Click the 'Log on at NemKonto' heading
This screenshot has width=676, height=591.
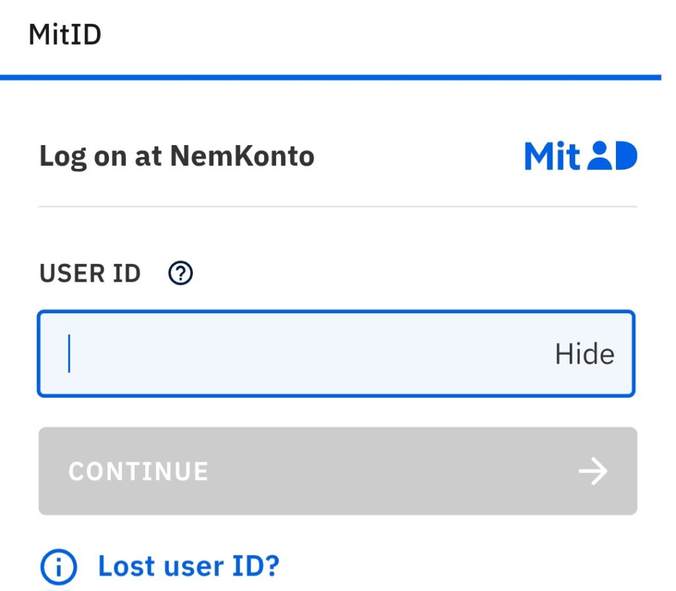[176, 156]
